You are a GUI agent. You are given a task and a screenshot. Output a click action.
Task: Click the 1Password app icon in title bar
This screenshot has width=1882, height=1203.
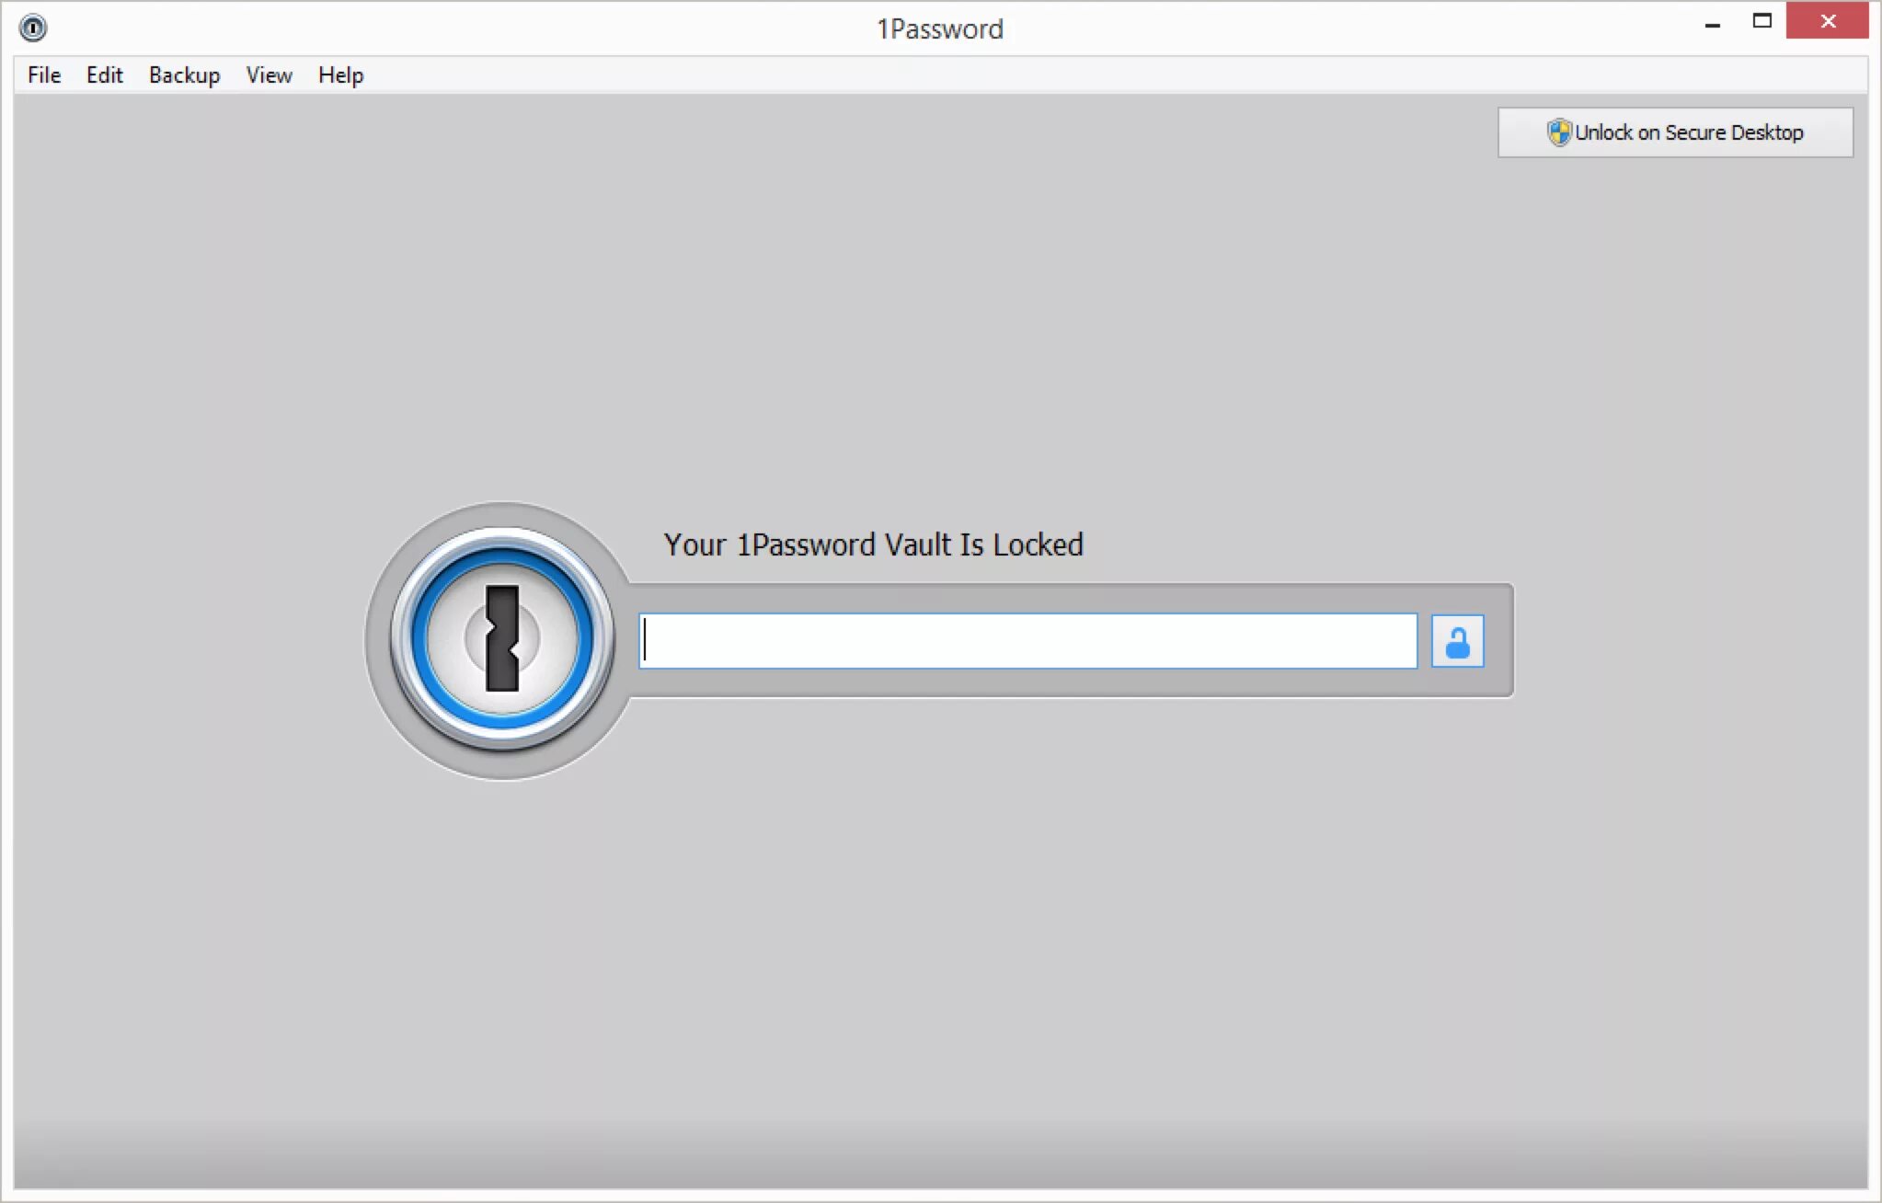tap(32, 28)
